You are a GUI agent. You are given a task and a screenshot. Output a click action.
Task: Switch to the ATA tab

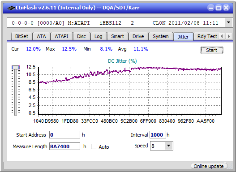[41, 36]
